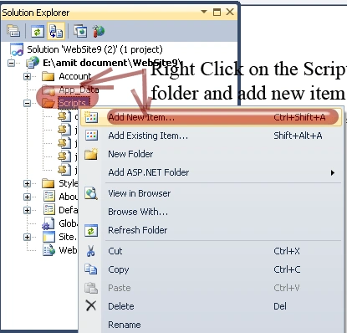The height and width of the screenshot is (333, 347).
Task: Choose Copy from context menu
Action: (x=211, y=269)
